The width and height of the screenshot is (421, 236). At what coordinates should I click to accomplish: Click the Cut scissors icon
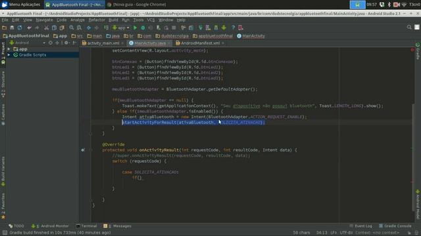click(46, 28)
